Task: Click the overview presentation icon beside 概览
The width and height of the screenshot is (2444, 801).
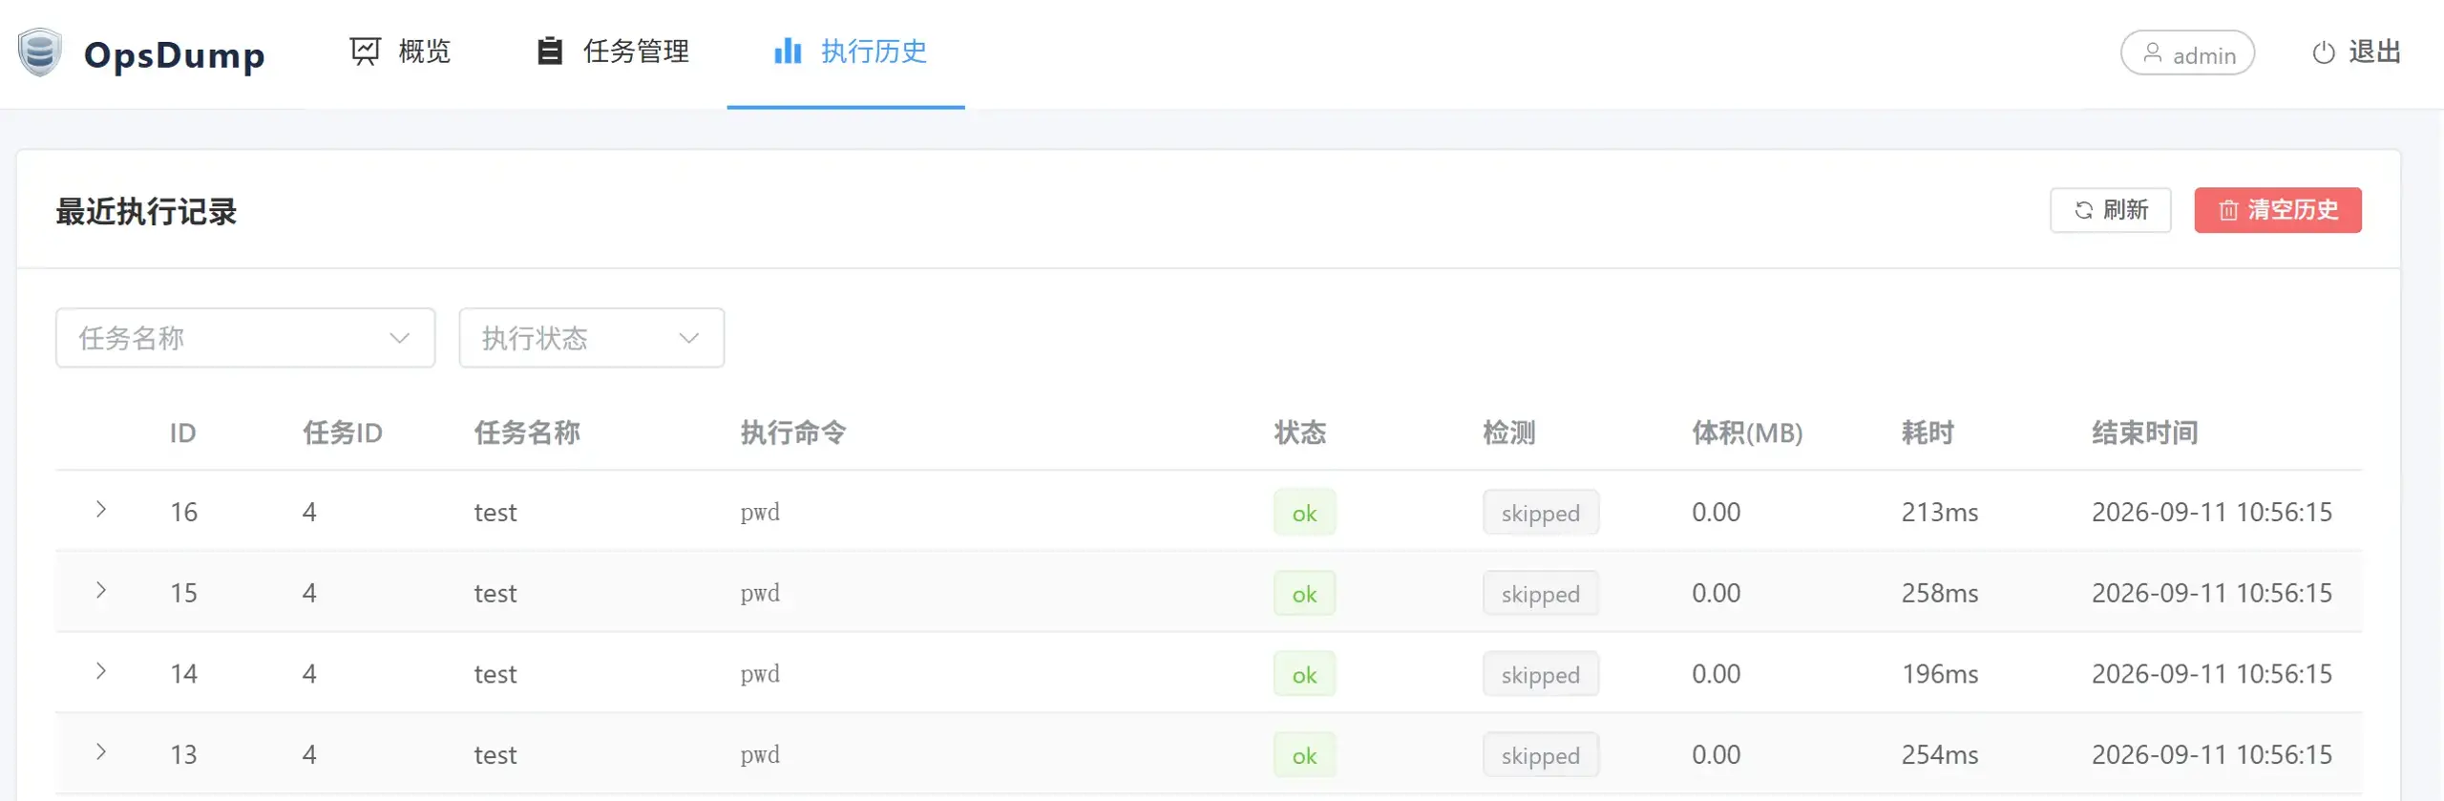Action: pyautogui.click(x=365, y=51)
